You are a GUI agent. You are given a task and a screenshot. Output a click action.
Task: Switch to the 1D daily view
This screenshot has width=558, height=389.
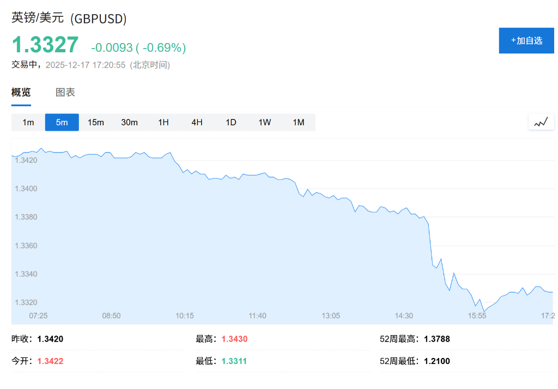point(231,122)
